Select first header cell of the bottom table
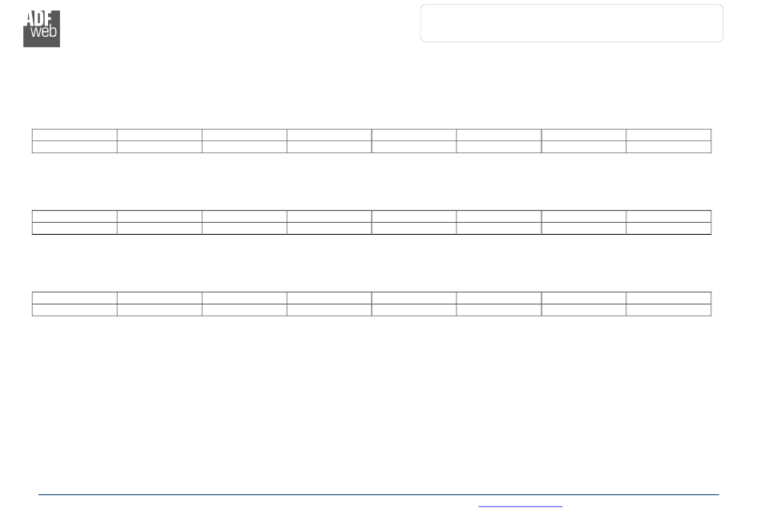The height and width of the screenshot is (528, 761). [74, 298]
